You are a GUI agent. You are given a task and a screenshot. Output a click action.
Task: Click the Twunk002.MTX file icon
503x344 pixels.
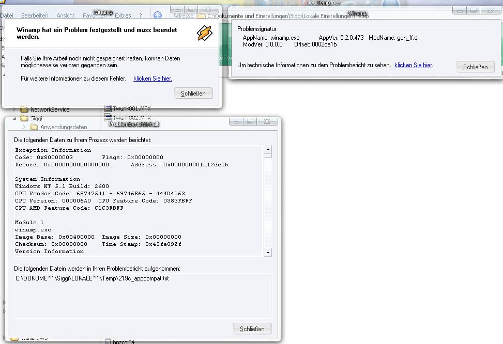108,118
